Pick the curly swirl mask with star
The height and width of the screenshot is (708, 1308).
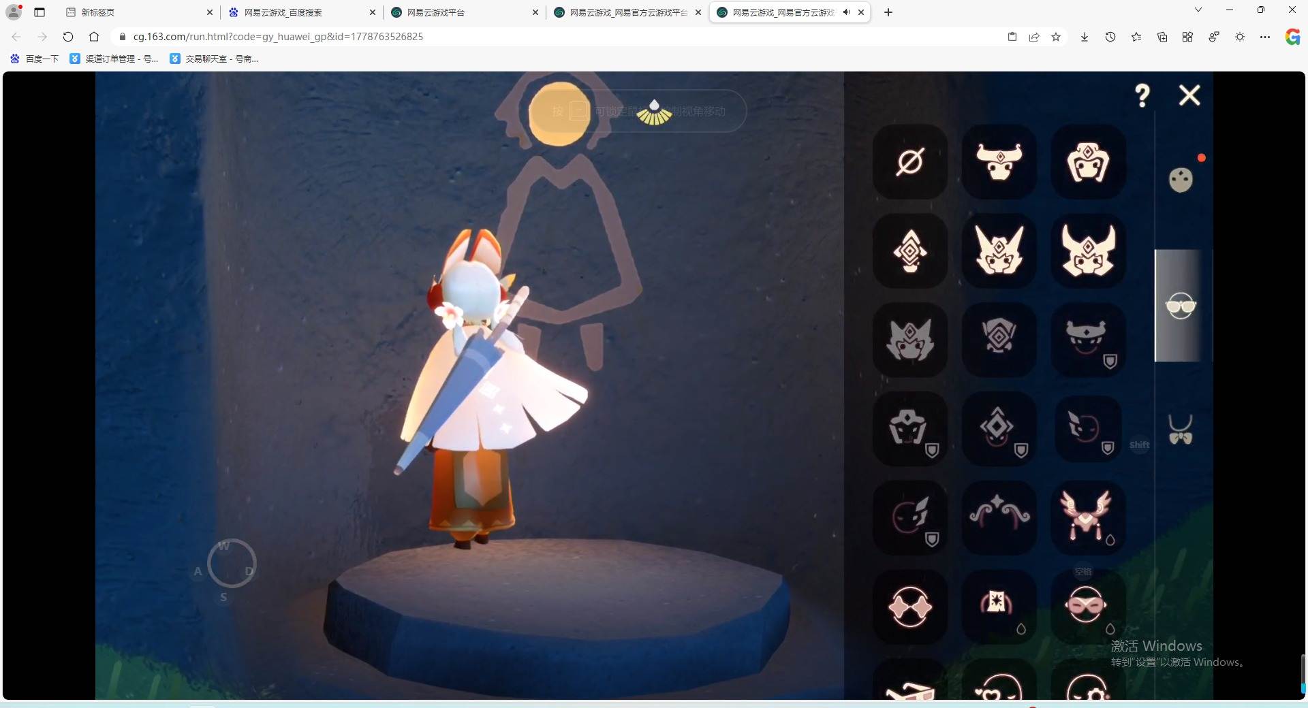(999, 518)
